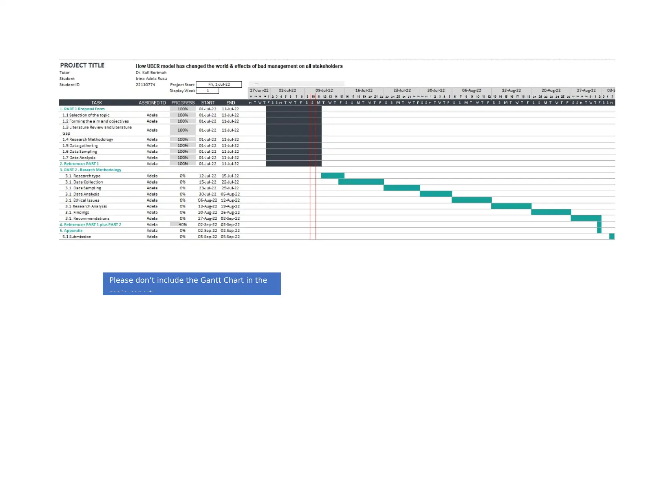Screen dimensions: 650x502
Task: Click student name Irina-Adela Rusu
Action: click(x=151, y=79)
